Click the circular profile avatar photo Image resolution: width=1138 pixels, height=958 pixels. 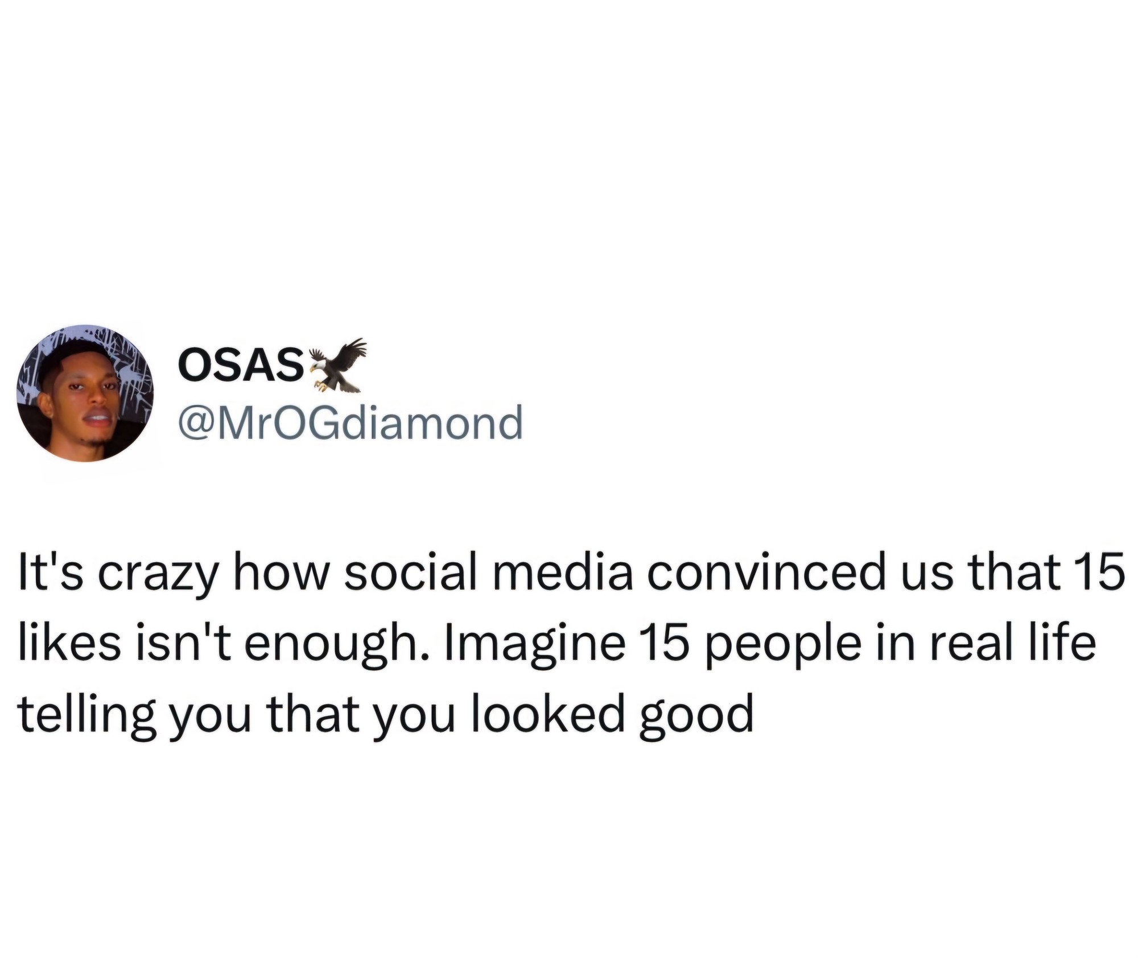(x=85, y=393)
